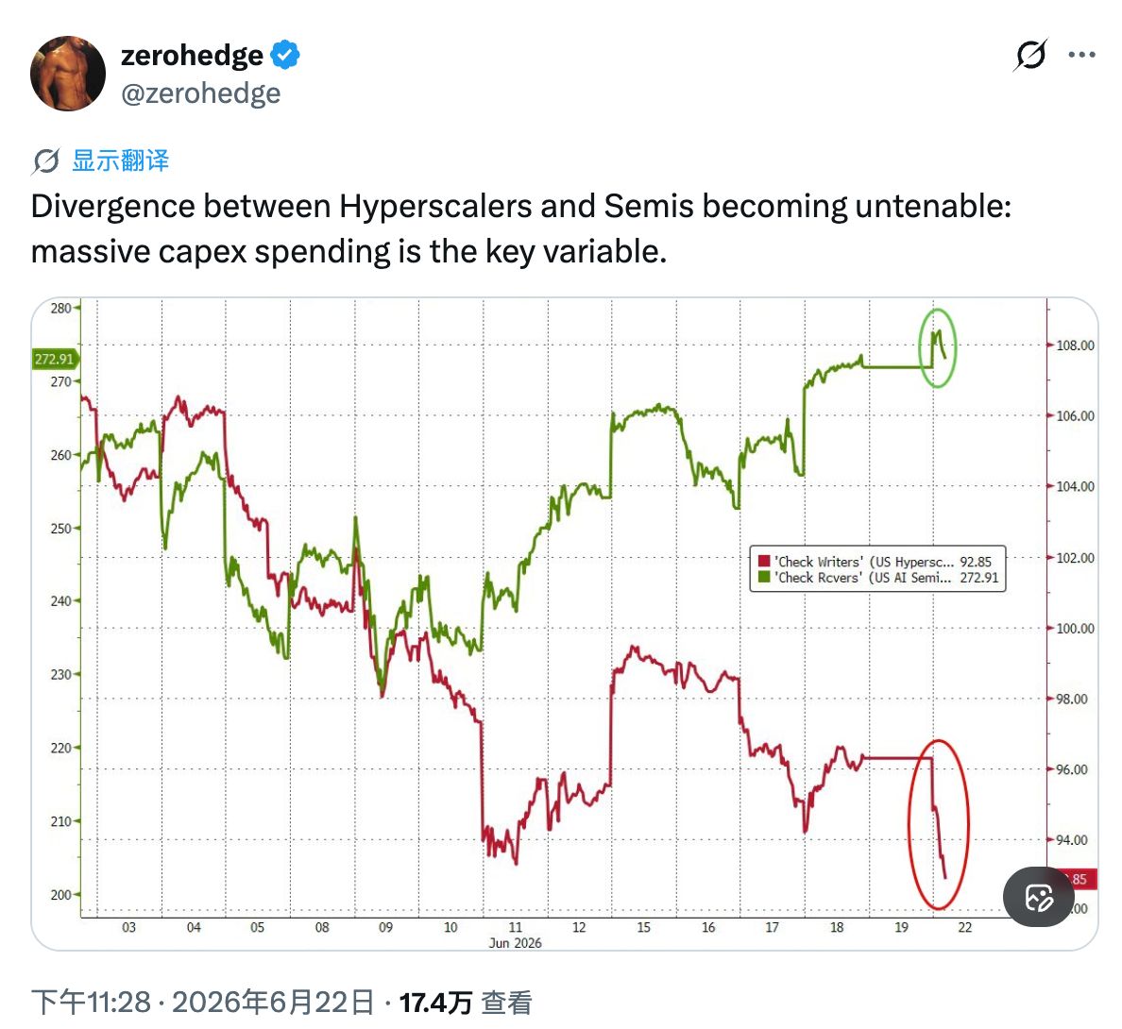Open the post timestamp 下午11:28 · 2026年6月22日
The image size is (1122, 1029).
pyautogui.click(x=202, y=1002)
